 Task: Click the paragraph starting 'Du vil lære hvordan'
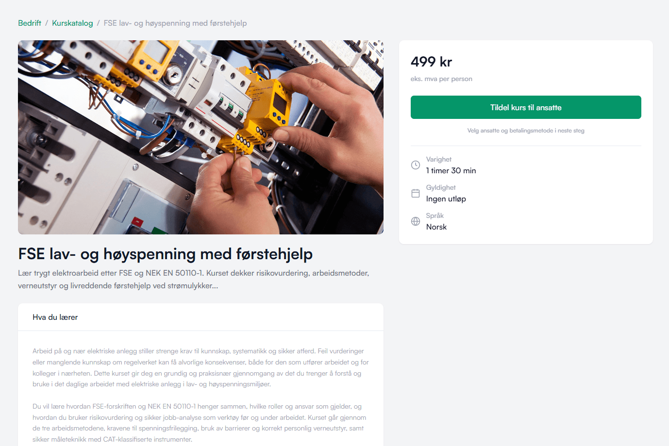(200, 423)
